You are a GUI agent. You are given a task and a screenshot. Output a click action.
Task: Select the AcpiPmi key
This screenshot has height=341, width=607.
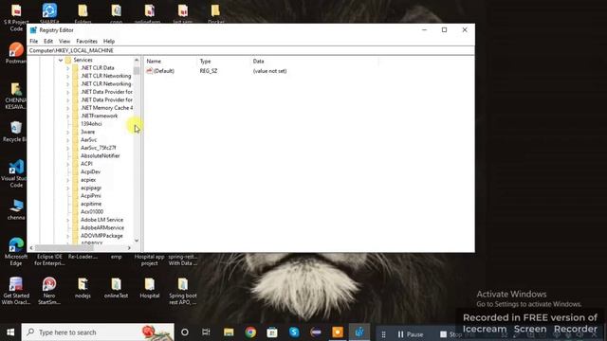click(x=91, y=196)
